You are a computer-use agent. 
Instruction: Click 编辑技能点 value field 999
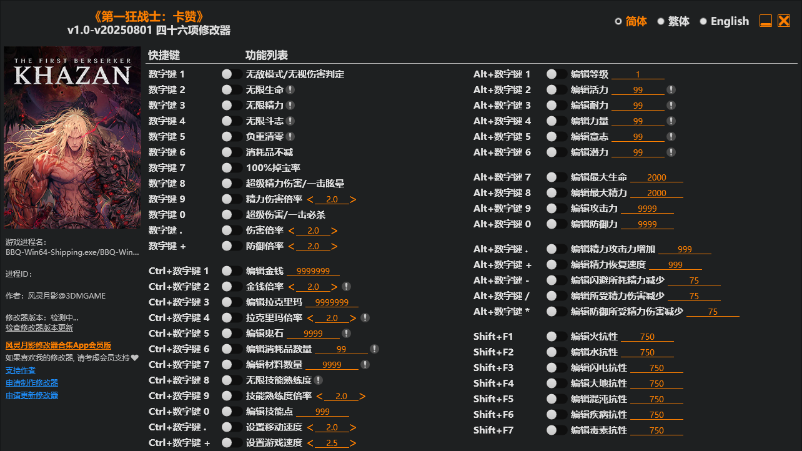pyautogui.click(x=322, y=412)
